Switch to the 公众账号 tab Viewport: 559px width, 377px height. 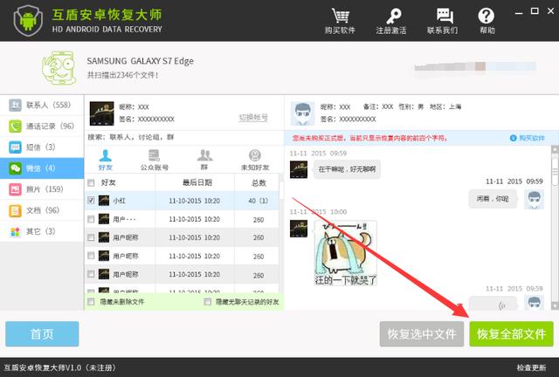[154, 160]
